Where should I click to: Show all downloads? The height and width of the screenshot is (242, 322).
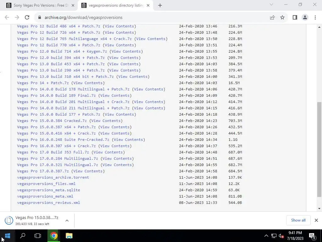[x=298, y=220]
